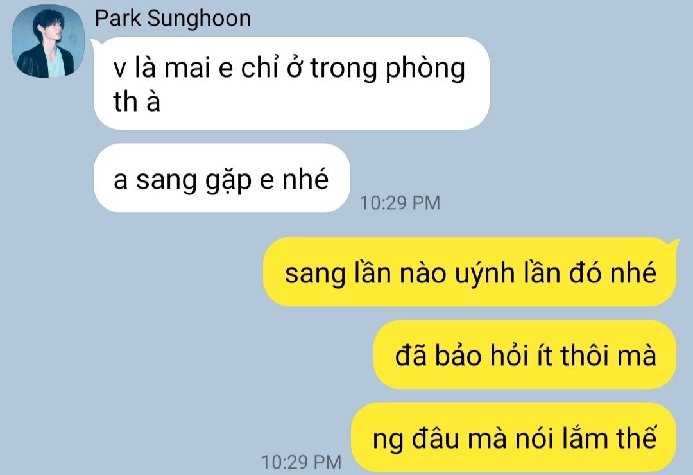Click the word 'nào' in the first yellow bubble
693x475 pixels.
[423, 272]
